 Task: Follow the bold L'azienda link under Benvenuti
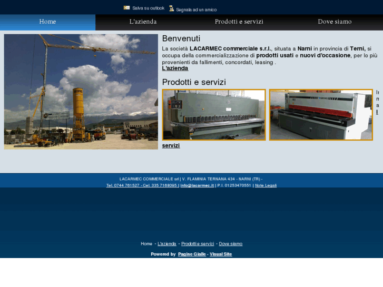(175, 68)
